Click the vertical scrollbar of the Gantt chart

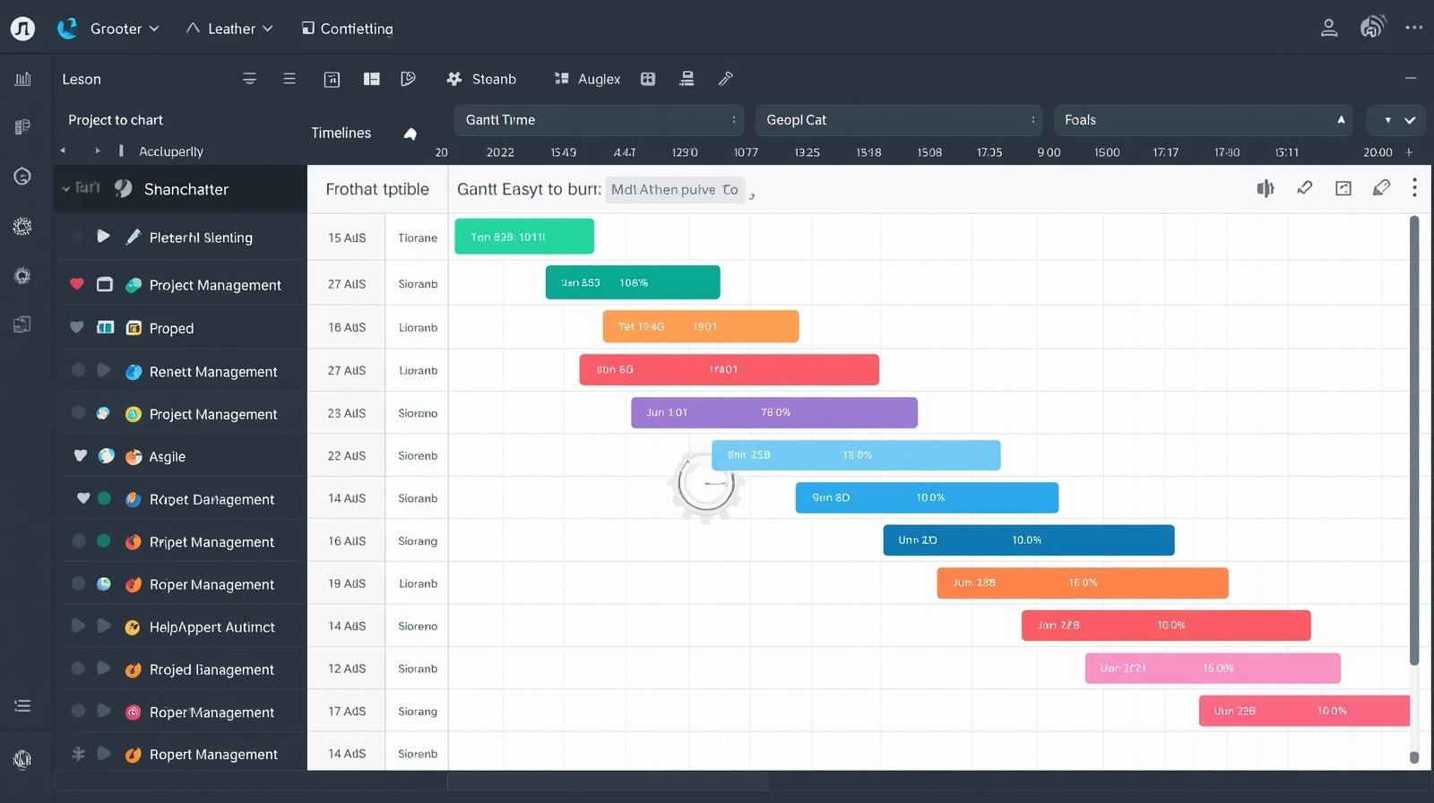click(x=1414, y=439)
